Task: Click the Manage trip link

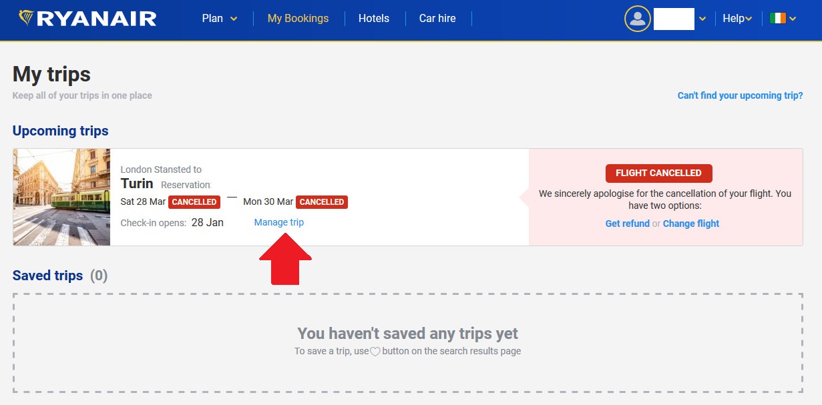Action: click(x=278, y=222)
